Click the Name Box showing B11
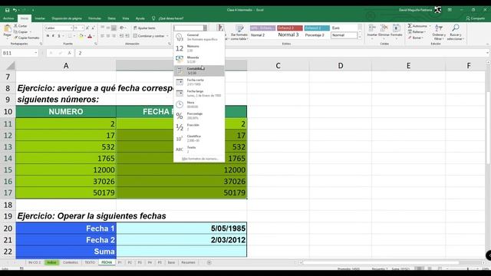491x276 pixels. tap(19, 53)
